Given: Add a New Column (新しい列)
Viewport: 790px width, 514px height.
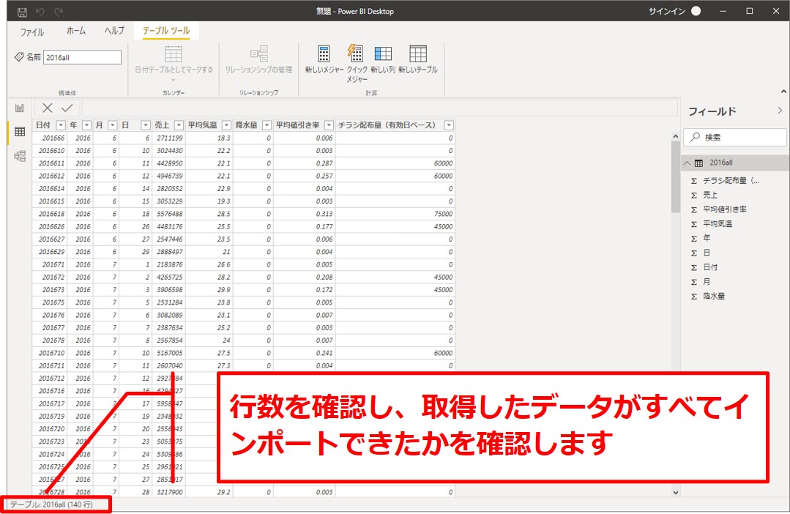Looking at the screenshot, I should click(x=383, y=54).
